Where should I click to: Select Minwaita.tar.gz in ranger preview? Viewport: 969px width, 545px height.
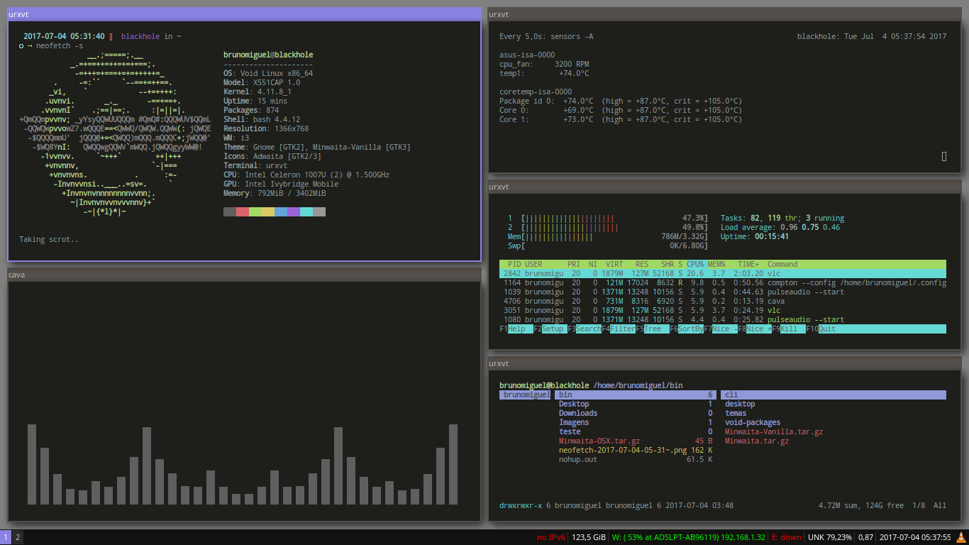click(x=757, y=441)
